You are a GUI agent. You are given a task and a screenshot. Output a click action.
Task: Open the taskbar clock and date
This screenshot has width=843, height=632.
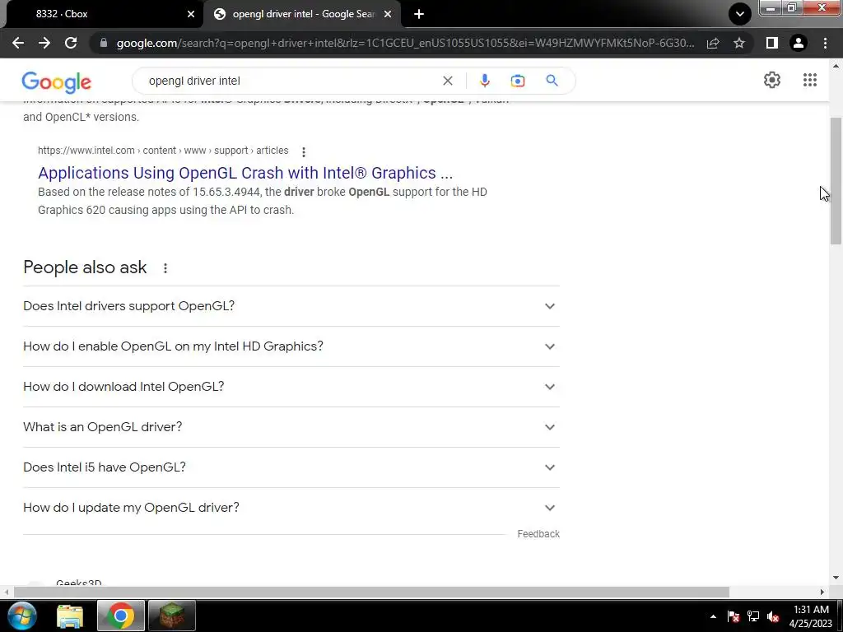[x=811, y=616]
